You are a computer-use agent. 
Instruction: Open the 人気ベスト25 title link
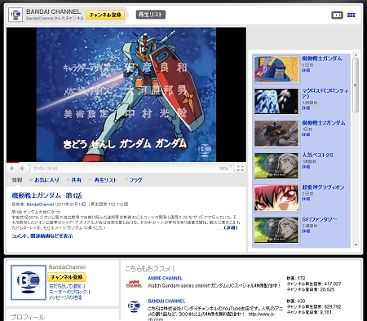pos(317,155)
